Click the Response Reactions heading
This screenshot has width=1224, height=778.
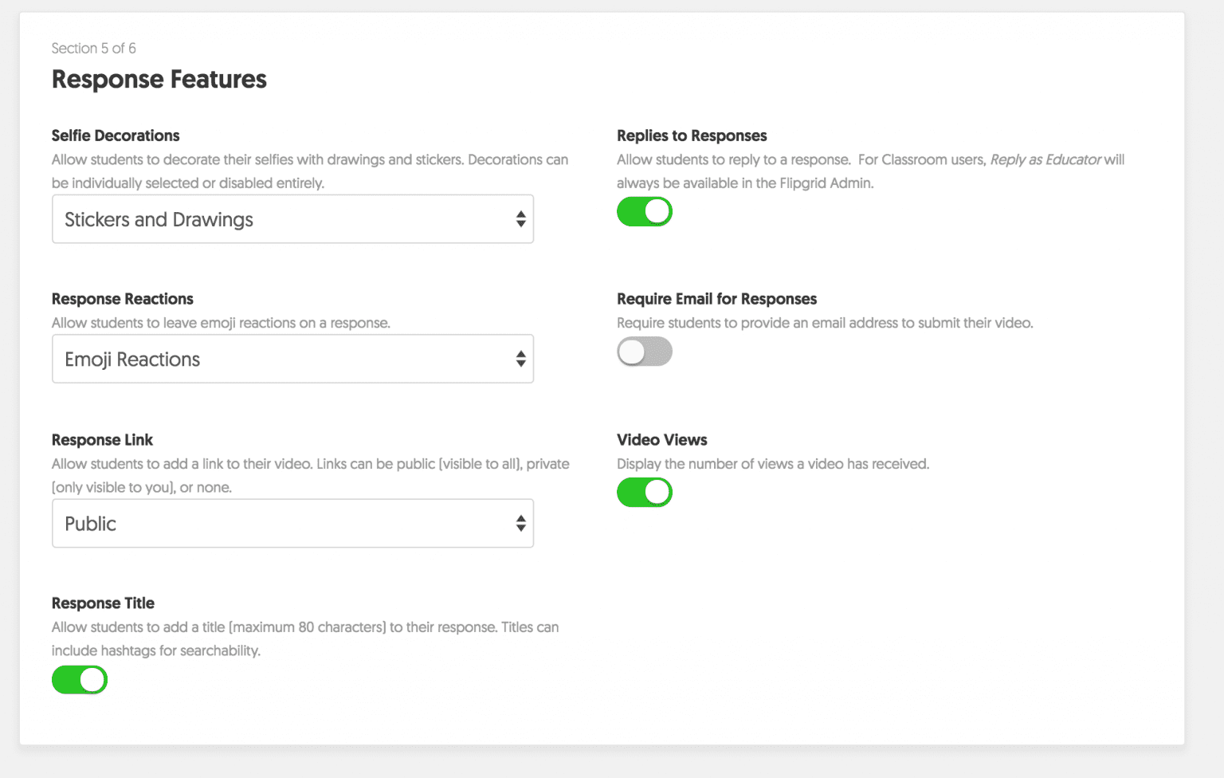[122, 299]
